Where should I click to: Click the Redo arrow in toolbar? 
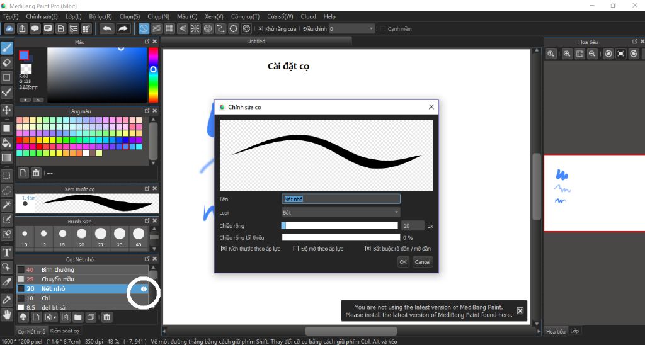[123, 29]
